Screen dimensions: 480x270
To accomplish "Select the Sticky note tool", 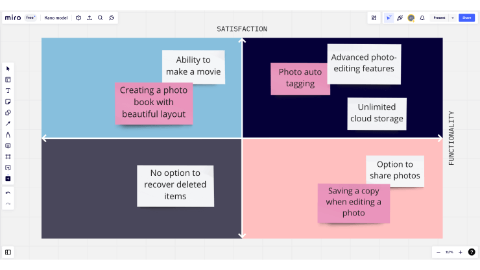I will (x=8, y=102).
